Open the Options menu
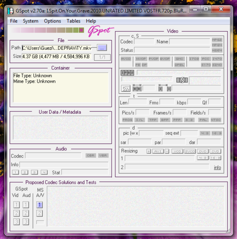Image resolution: width=237 pixels, height=239 pixels. click(52, 21)
